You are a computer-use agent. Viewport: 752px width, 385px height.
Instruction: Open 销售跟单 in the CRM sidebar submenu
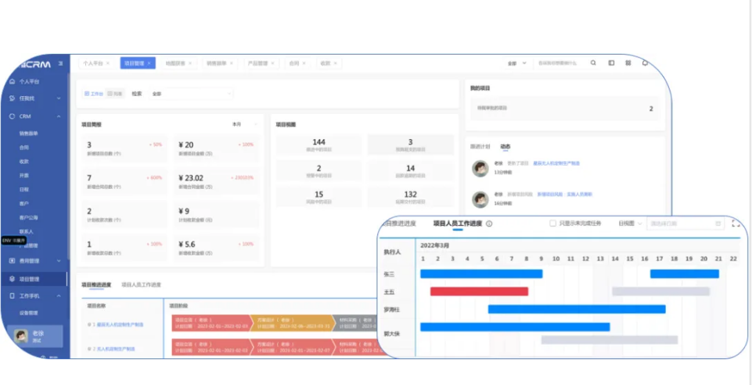coord(29,134)
